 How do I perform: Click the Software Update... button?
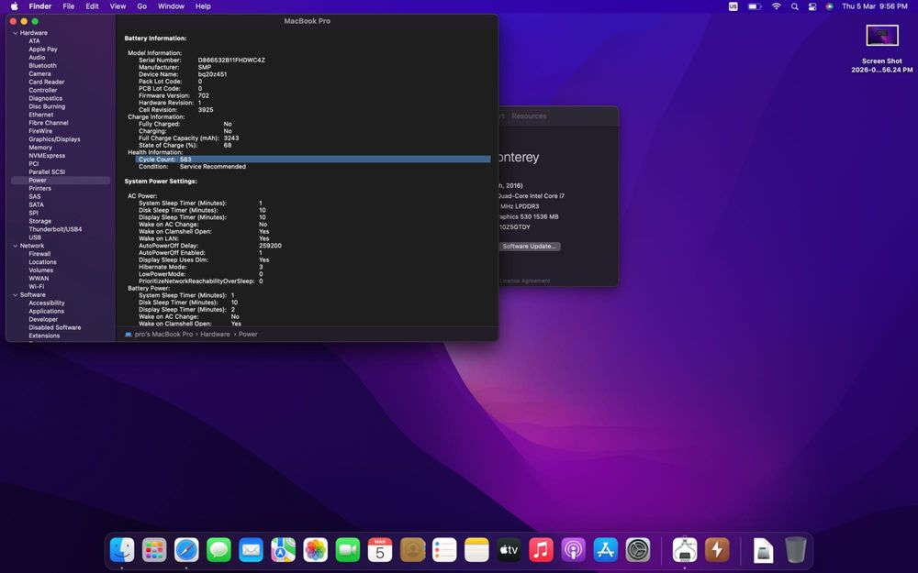click(529, 247)
